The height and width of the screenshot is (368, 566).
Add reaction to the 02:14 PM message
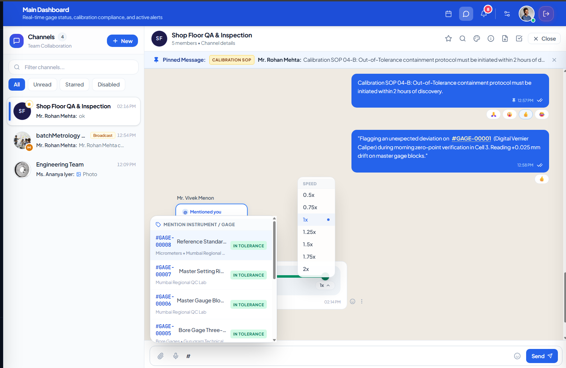tap(353, 301)
